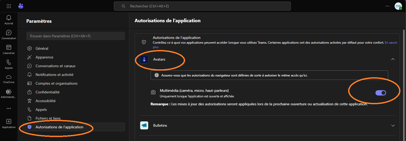Open the Applications store icon
The width and height of the screenshot is (406, 141).
(9, 123)
